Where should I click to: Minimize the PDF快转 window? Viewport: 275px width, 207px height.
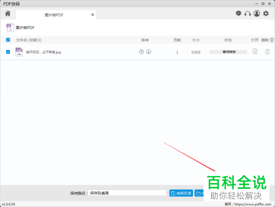click(256, 4)
